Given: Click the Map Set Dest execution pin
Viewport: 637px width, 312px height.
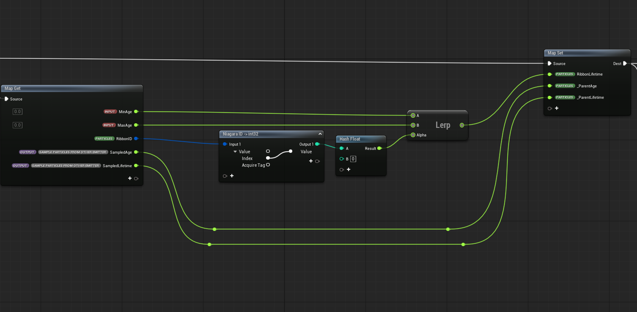Looking at the screenshot, I should point(625,64).
